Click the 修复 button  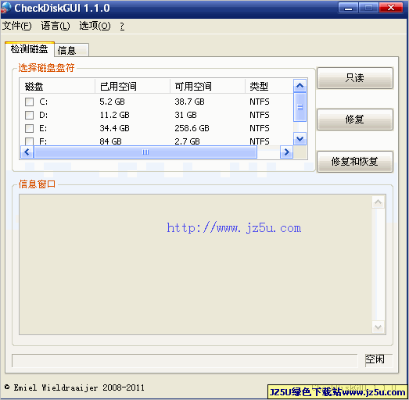[355, 120]
